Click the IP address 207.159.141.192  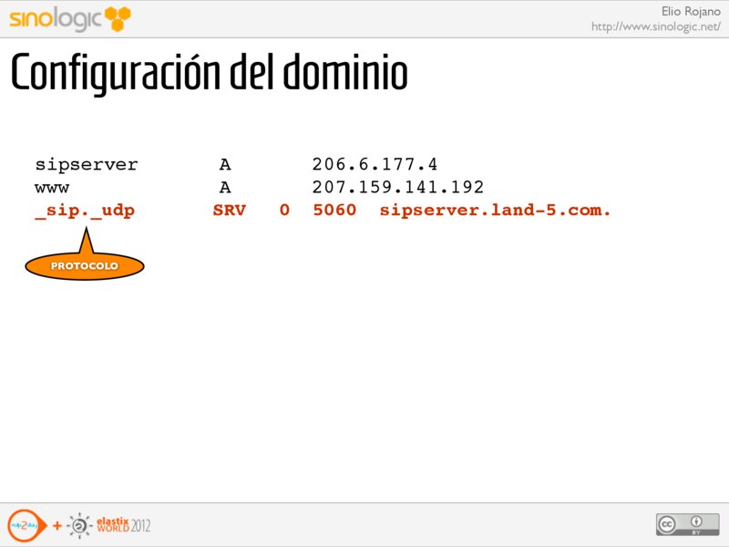click(397, 188)
